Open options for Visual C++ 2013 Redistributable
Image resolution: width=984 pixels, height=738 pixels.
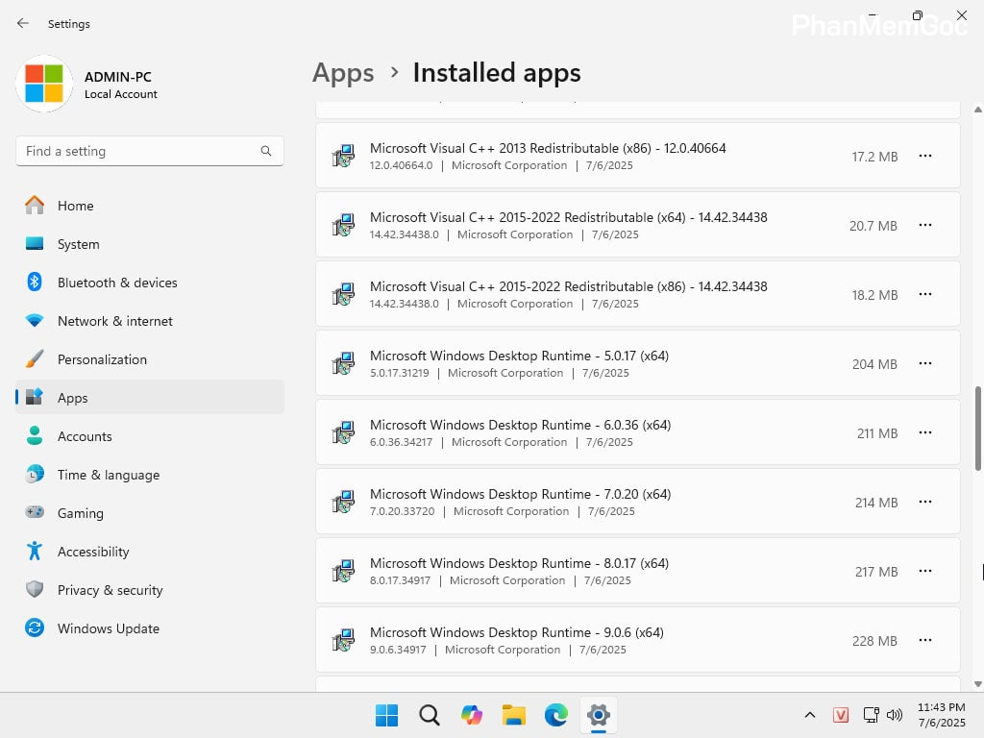tap(924, 156)
